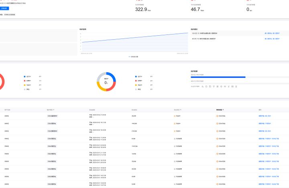Open the 事件类型 column filter dropdown
This screenshot has width=289, height=188.
pyautogui.click(x=223, y=109)
